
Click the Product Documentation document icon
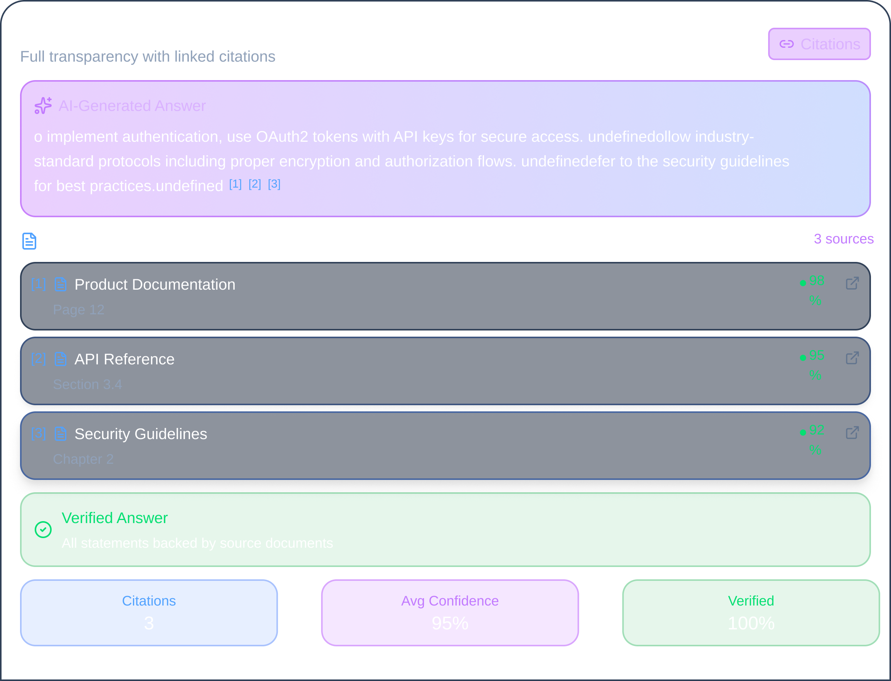click(x=61, y=284)
